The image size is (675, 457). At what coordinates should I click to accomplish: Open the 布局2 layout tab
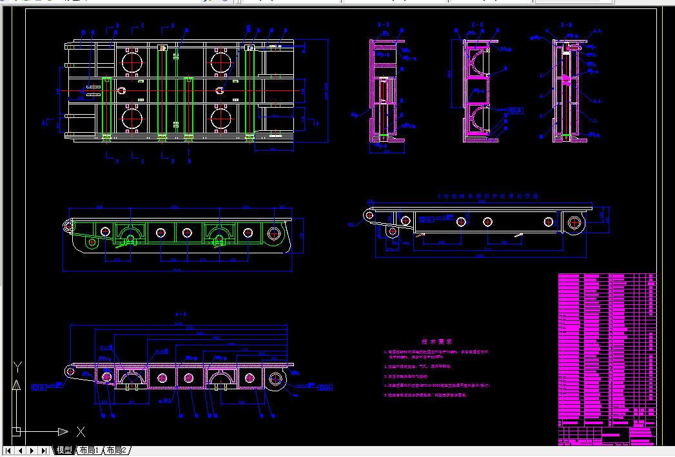point(116,451)
